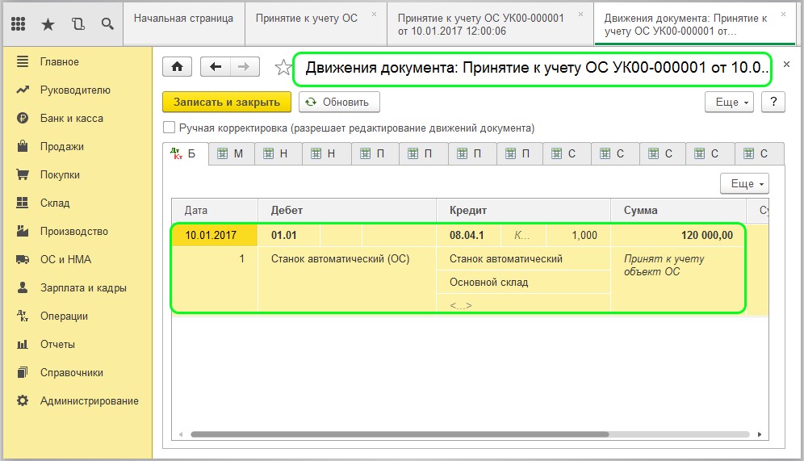Click the horizontal scrollbar of entries table

[x=400, y=434]
